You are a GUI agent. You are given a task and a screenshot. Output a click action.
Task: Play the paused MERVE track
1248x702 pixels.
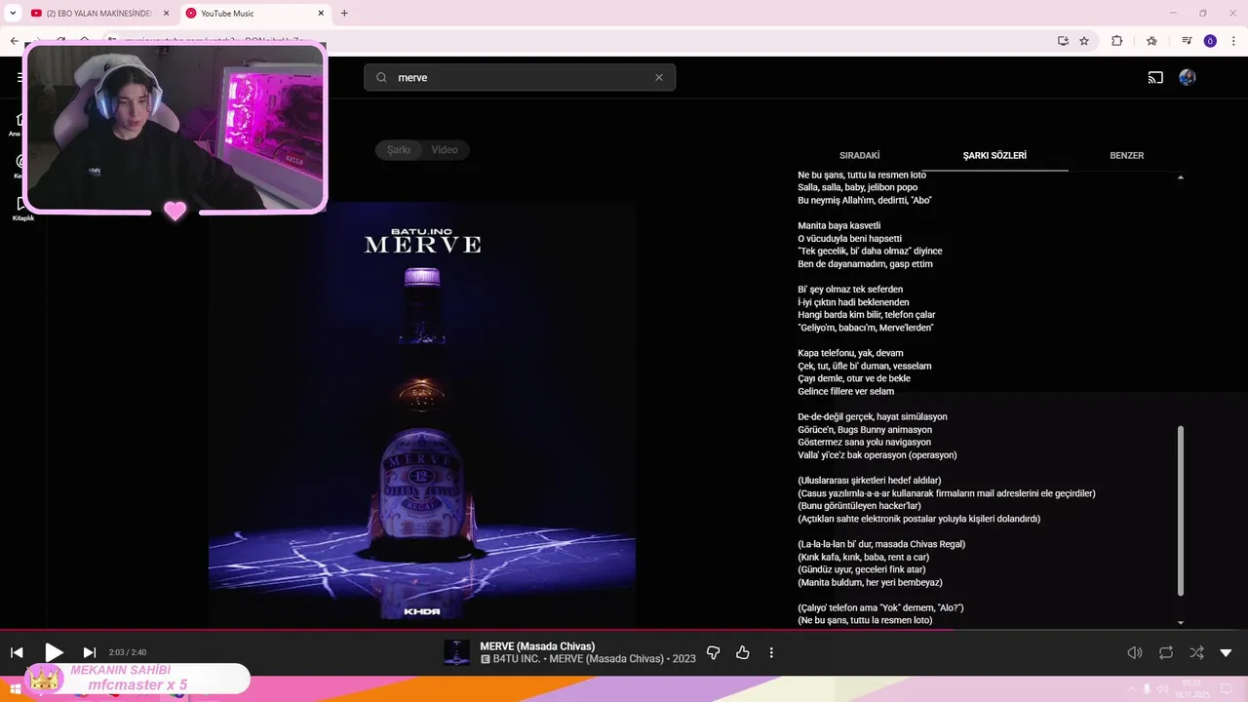tap(54, 652)
